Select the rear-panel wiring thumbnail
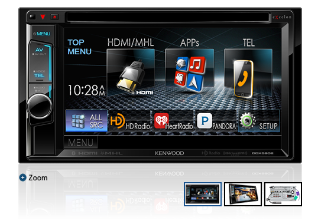The height and width of the screenshot is (224, 318). pos(283,194)
